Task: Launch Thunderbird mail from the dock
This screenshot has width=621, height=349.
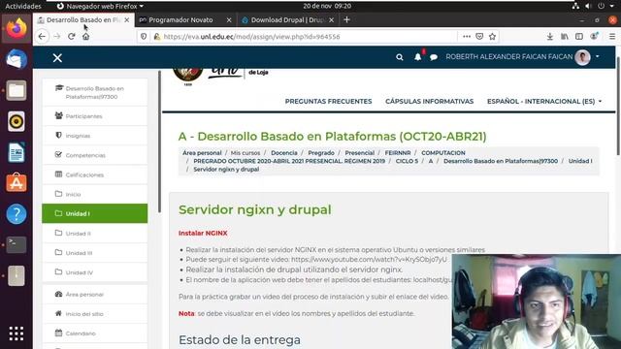Action: click(x=16, y=59)
